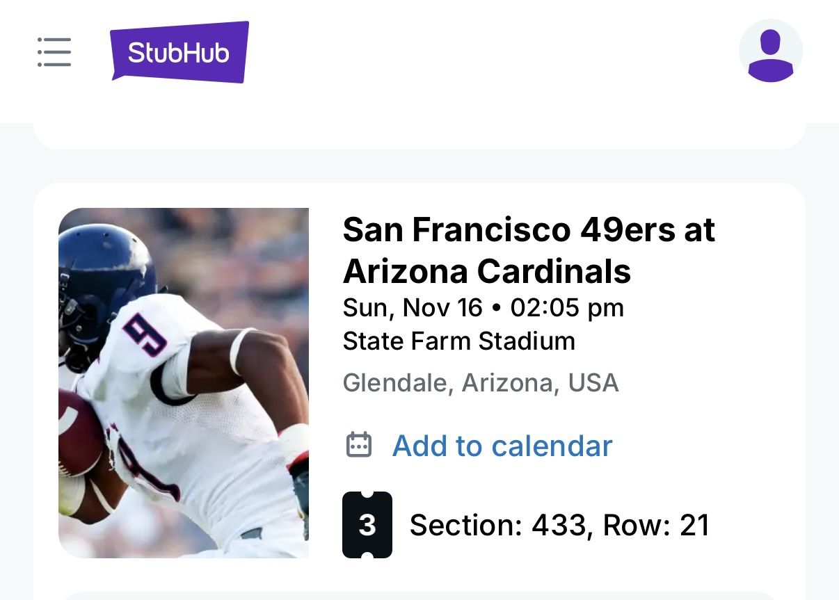Select the State Farm Stadium venue text
The width and height of the screenshot is (839, 600).
(458, 341)
